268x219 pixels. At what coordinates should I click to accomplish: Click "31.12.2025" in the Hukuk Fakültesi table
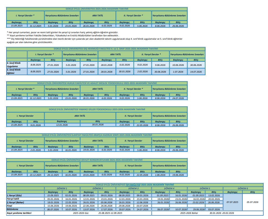[35, 98]
